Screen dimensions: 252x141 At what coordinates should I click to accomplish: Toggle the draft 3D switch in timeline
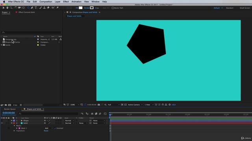(87, 114)
